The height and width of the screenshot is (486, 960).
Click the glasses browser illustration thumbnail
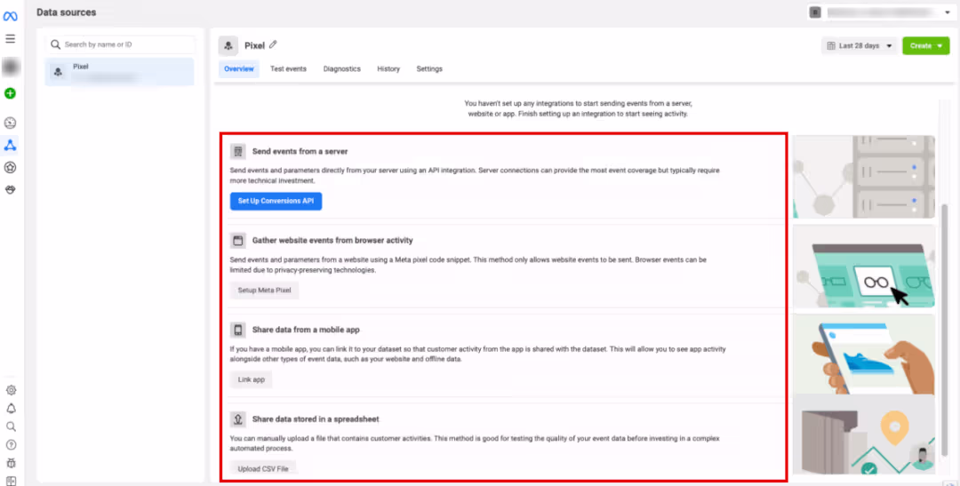[x=864, y=267]
